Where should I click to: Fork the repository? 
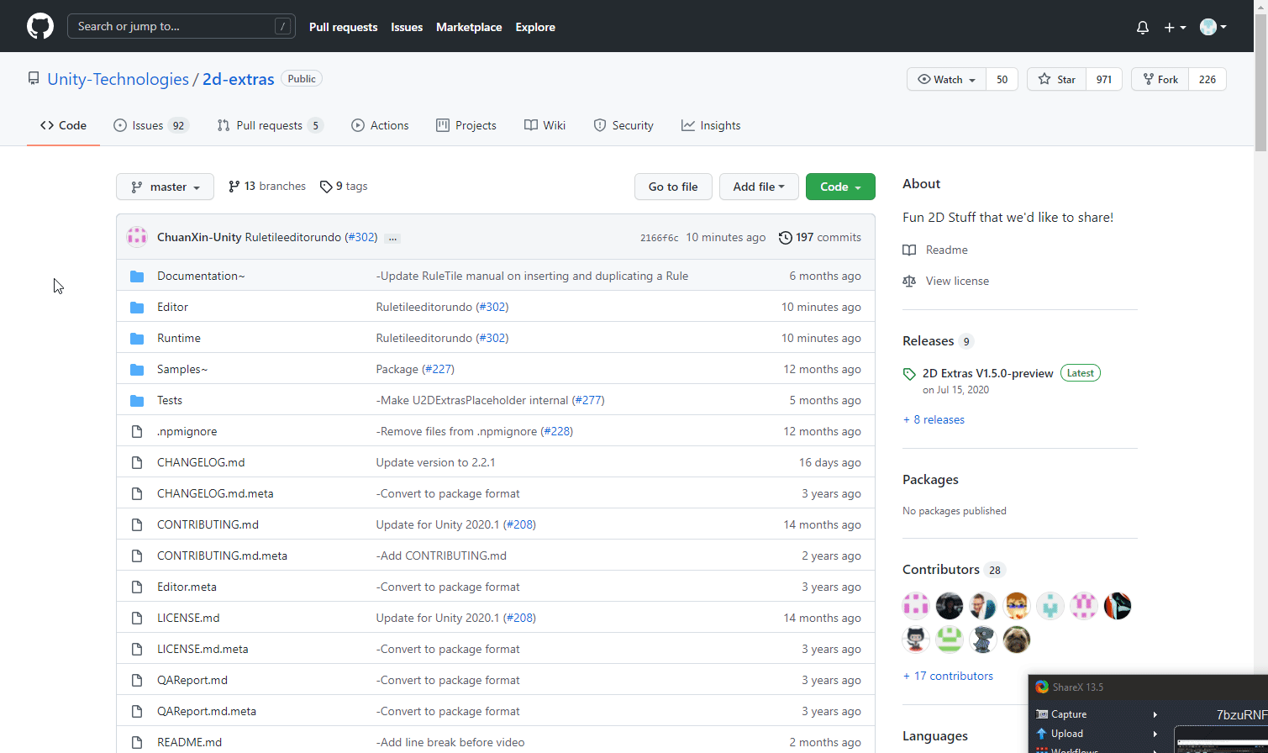[1160, 79]
